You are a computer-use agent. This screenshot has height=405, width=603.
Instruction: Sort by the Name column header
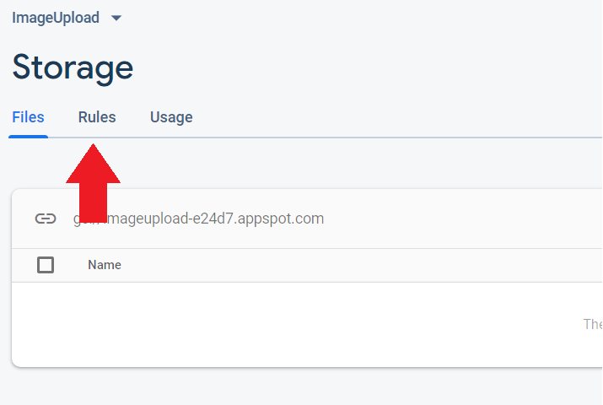[x=105, y=265]
